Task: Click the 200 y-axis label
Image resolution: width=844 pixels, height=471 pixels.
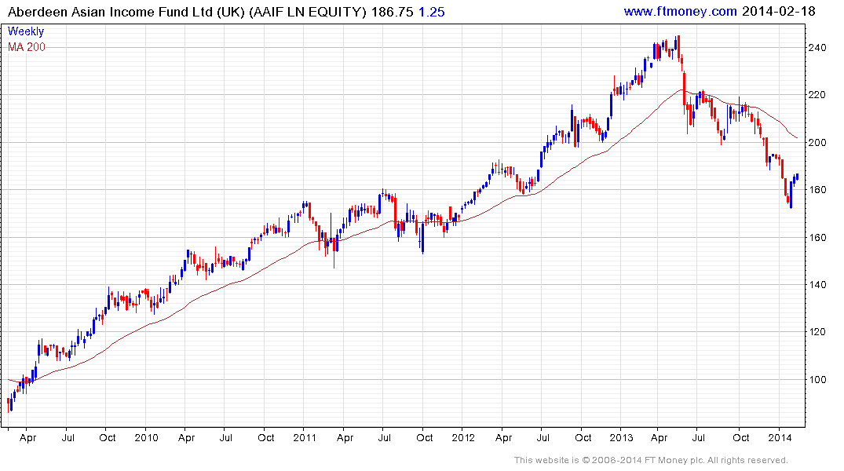Action: click(817, 142)
